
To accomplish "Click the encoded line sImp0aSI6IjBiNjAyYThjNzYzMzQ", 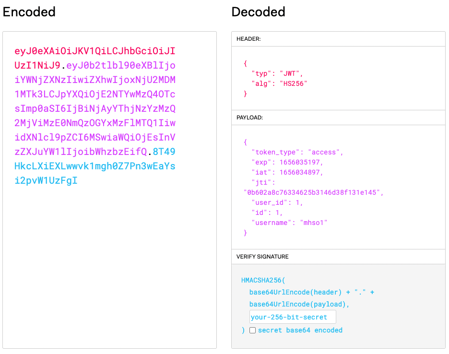I will pos(95,108).
